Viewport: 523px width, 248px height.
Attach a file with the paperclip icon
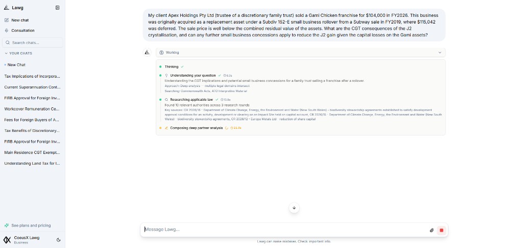pos(432,230)
